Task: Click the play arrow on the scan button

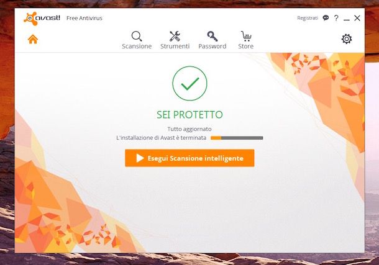Action: pyautogui.click(x=140, y=158)
